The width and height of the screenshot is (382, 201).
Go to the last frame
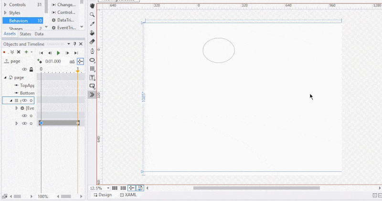pyautogui.click(x=76, y=53)
